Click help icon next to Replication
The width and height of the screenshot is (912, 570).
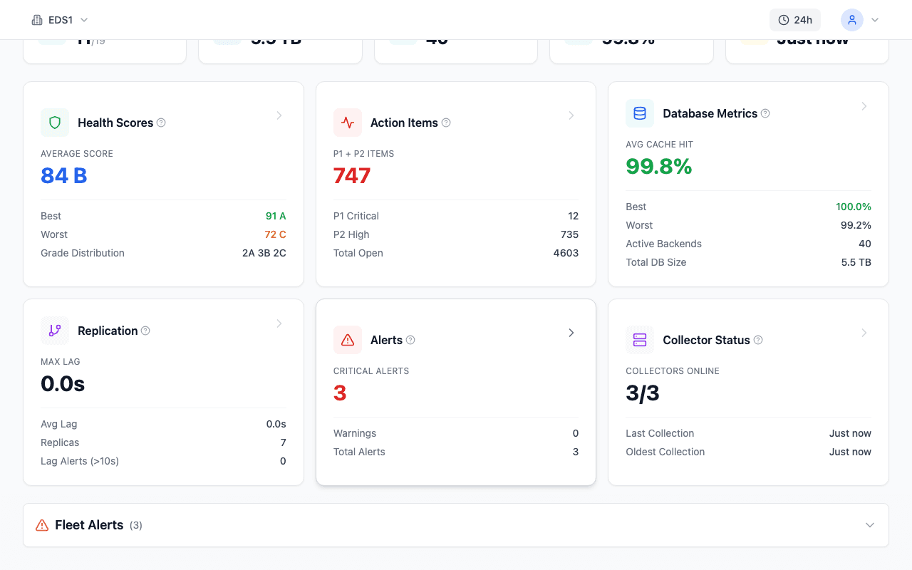point(145,331)
